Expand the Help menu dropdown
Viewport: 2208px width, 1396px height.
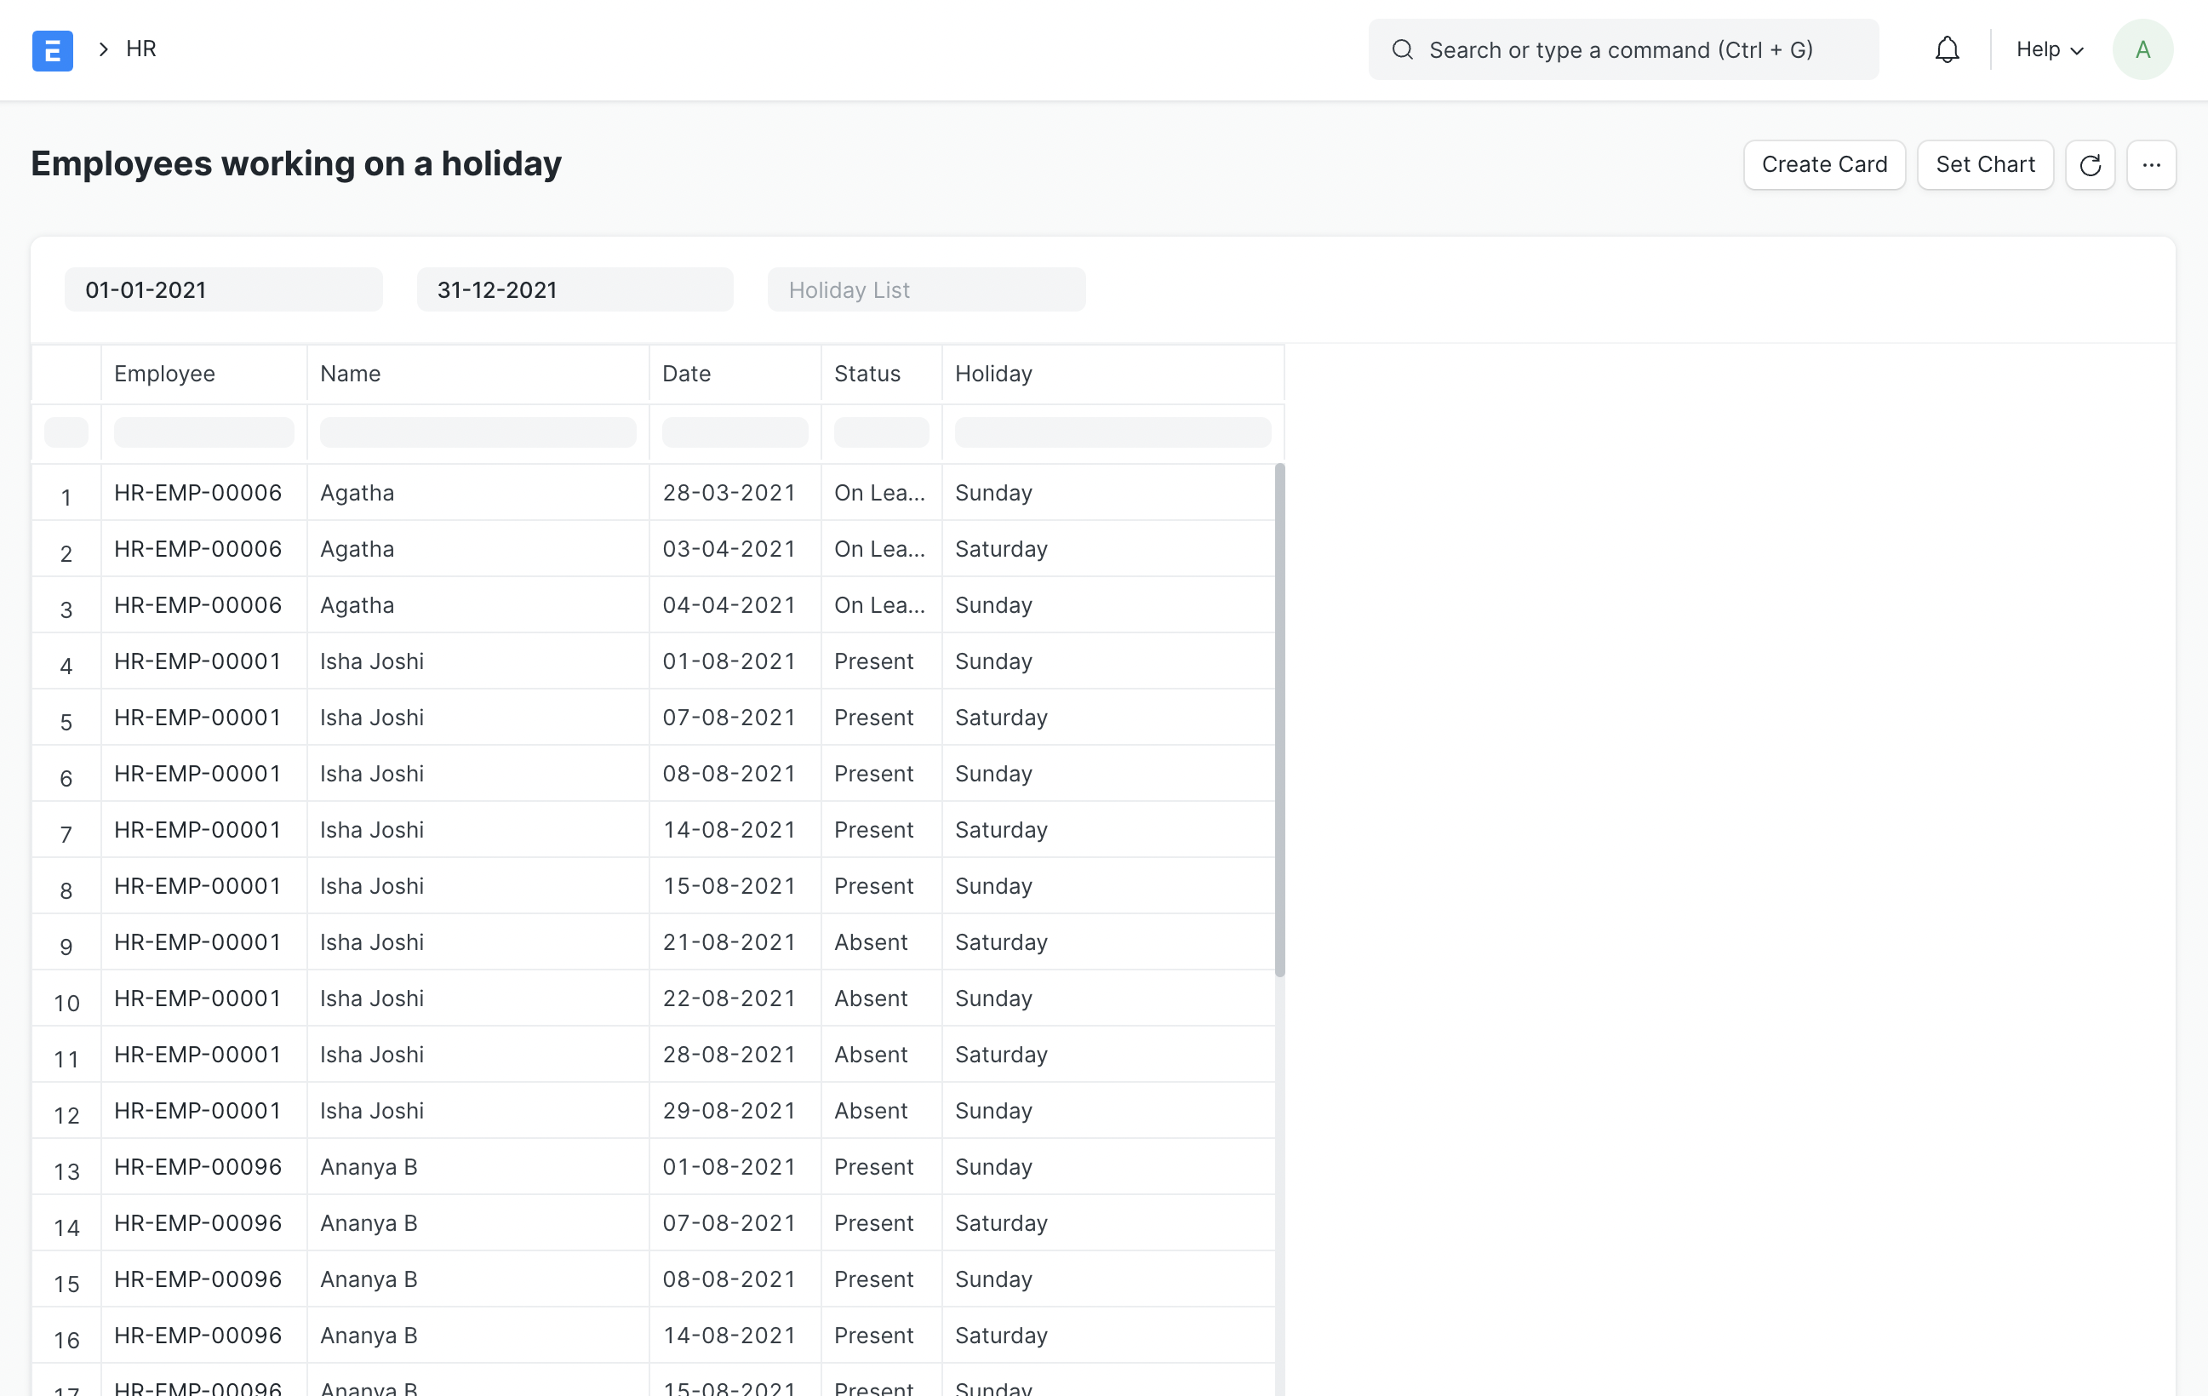click(2051, 49)
